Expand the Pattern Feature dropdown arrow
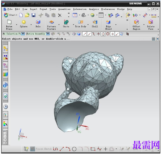The height and width of the screenshot is (154, 165). 59,25
